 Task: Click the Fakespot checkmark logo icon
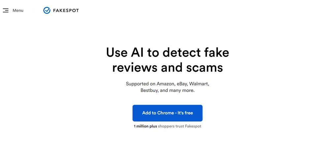coord(47,11)
